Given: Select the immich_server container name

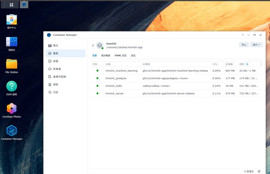Looking at the screenshot, I should (115, 93).
